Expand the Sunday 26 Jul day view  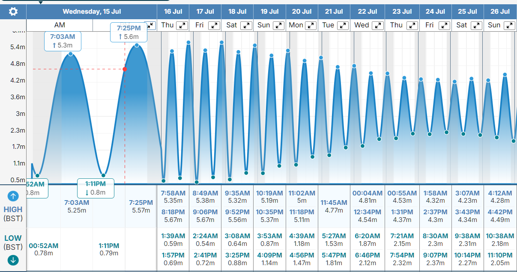(x=509, y=25)
